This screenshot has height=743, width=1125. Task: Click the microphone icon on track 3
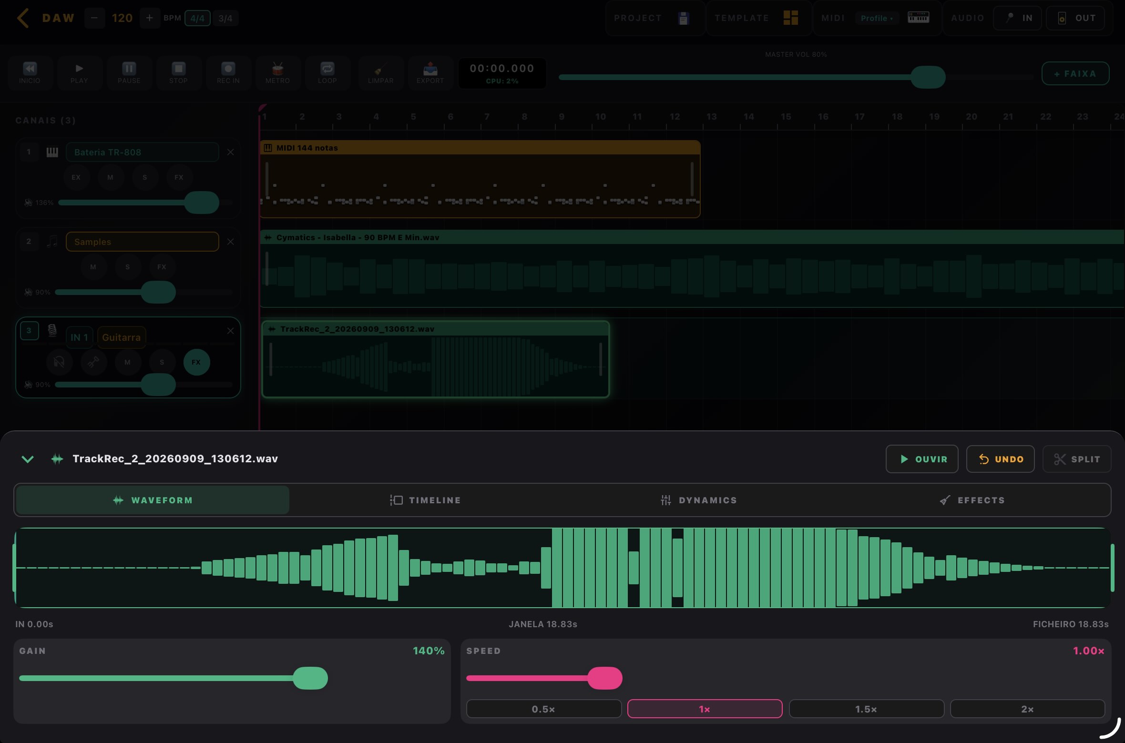point(52,330)
